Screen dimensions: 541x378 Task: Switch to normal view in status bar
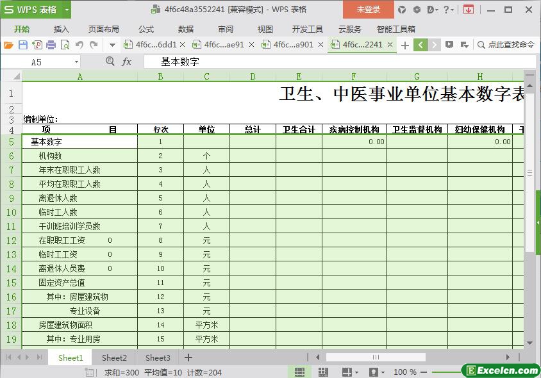(x=299, y=372)
